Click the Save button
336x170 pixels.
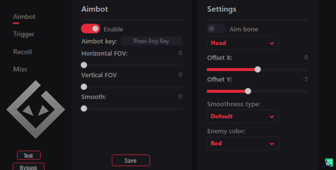pos(131,160)
